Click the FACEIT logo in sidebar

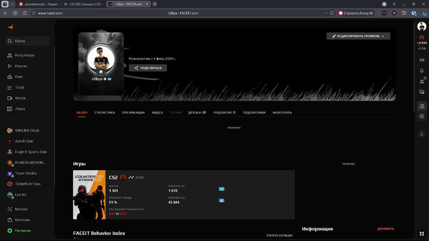(x=10, y=27)
